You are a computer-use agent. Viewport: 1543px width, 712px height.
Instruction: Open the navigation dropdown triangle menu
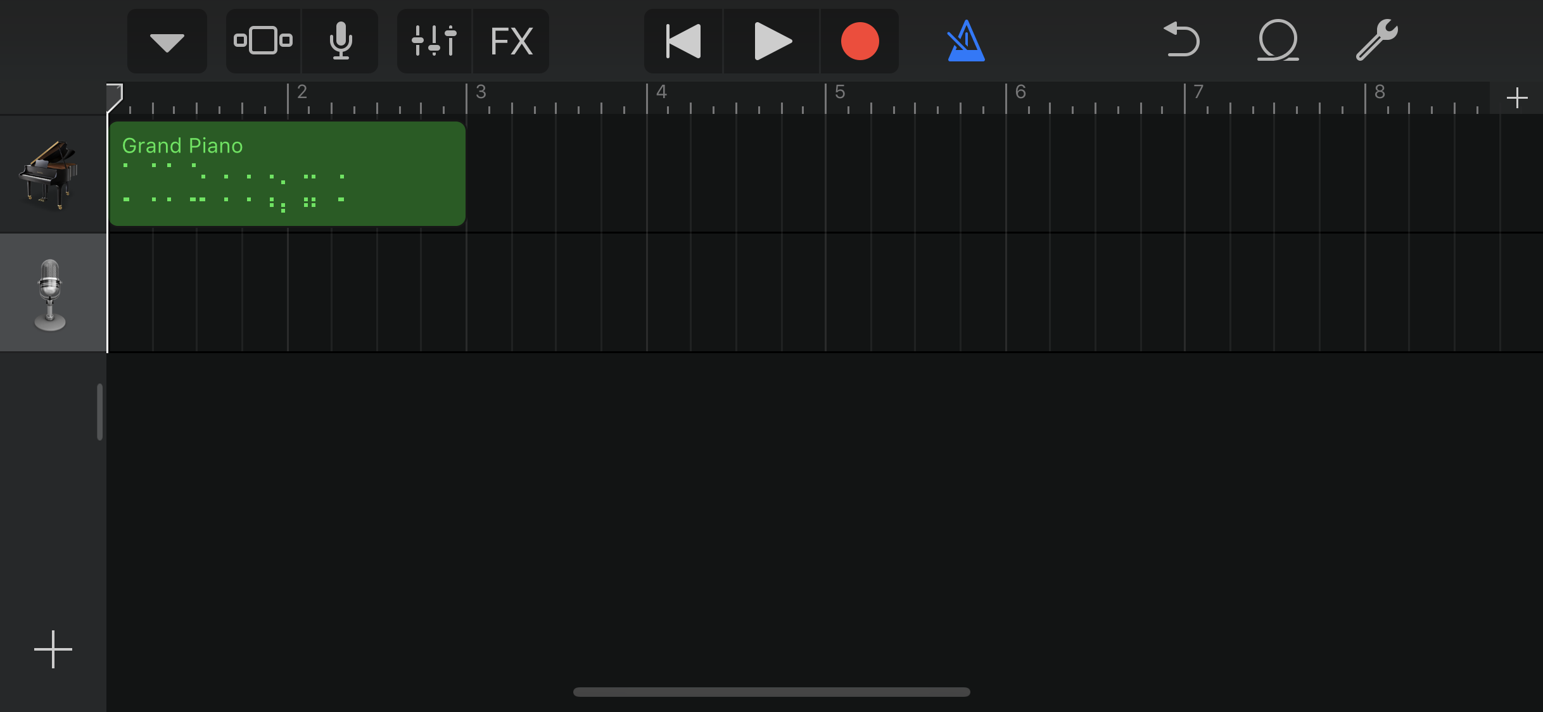coord(167,42)
